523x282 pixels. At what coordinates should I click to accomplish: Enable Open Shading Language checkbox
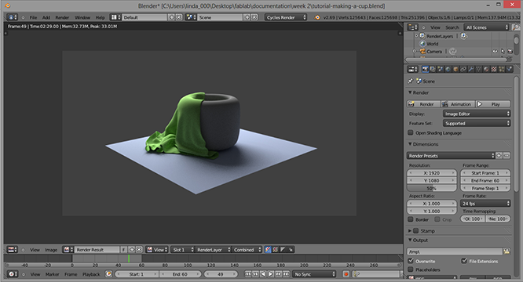click(x=411, y=132)
